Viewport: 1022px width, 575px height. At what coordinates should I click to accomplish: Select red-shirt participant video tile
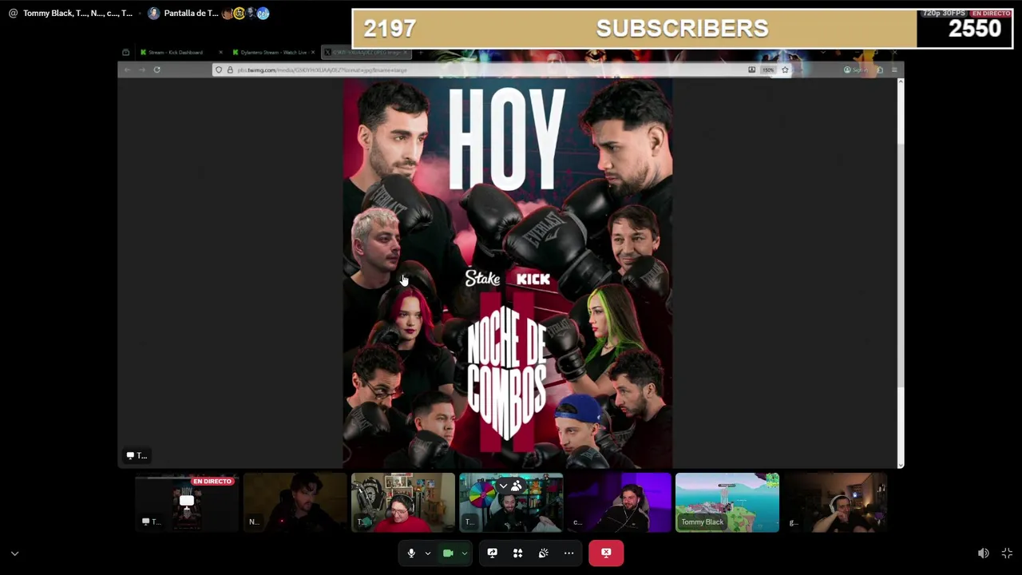pos(403,502)
